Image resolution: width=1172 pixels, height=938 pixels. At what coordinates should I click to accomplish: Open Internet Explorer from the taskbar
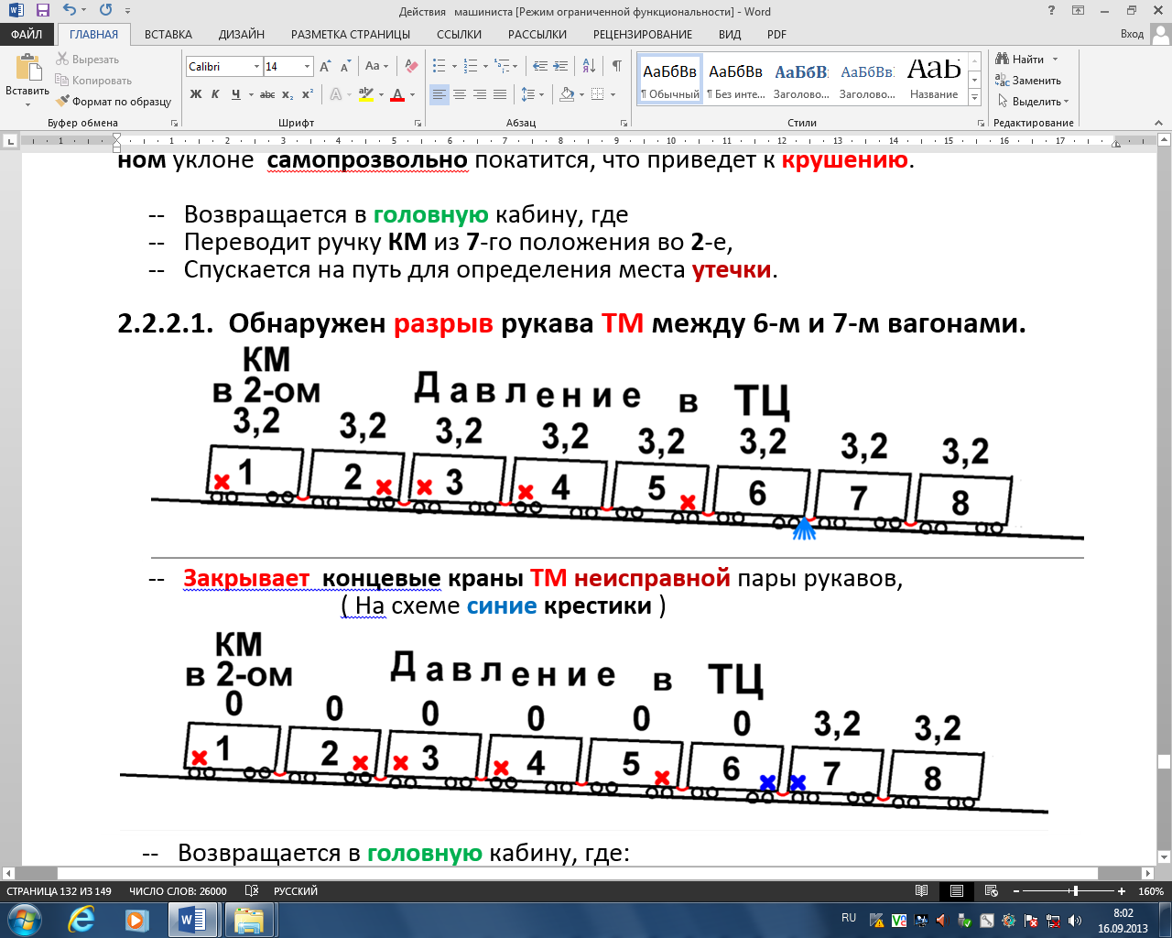point(81,919)
